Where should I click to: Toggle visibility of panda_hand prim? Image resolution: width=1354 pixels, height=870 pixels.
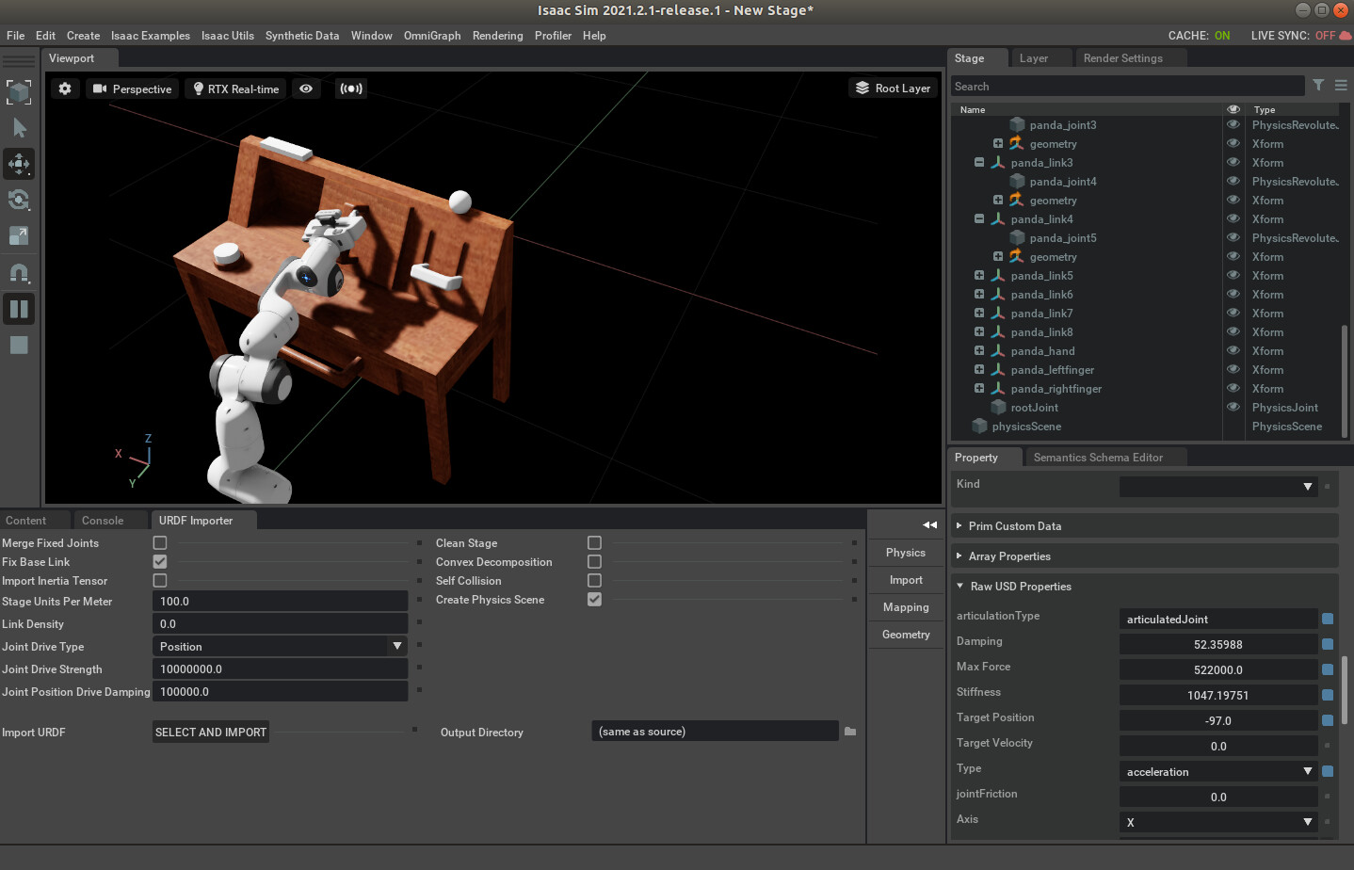point(1233,350)
